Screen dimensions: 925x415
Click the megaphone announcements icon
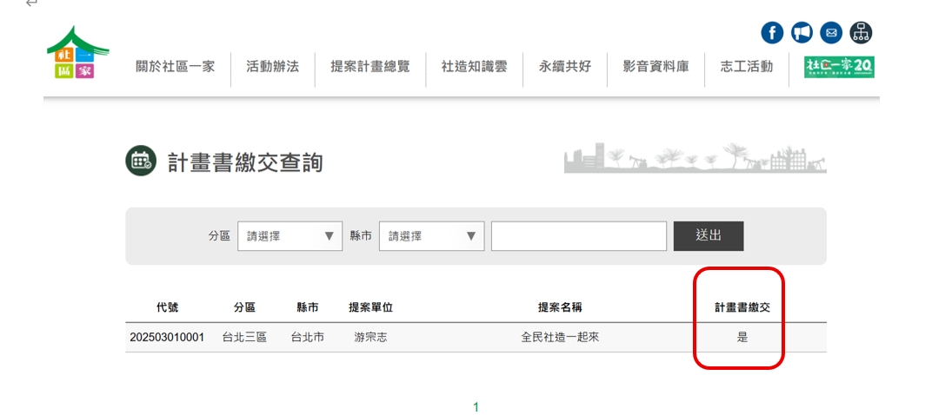801,33
